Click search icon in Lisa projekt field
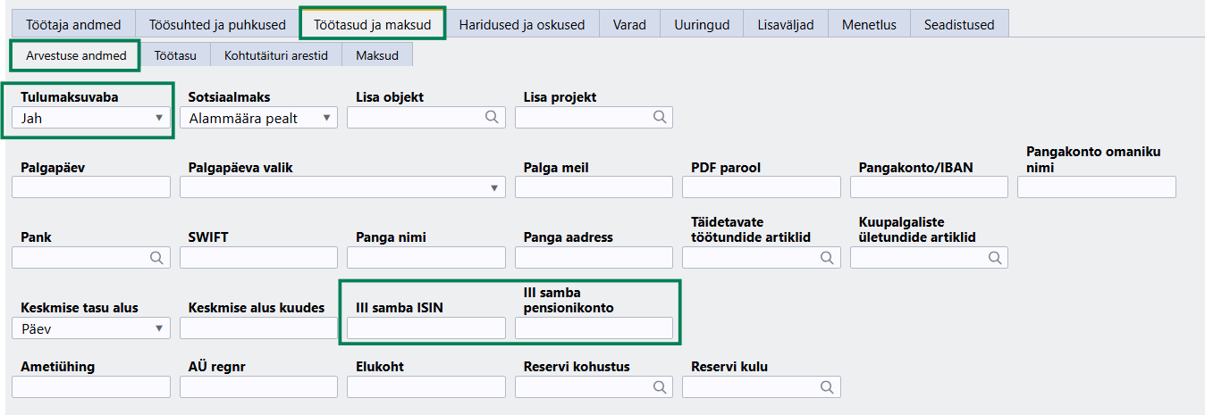This screenshot has height=415, width=1205. (x=660, y=117)
